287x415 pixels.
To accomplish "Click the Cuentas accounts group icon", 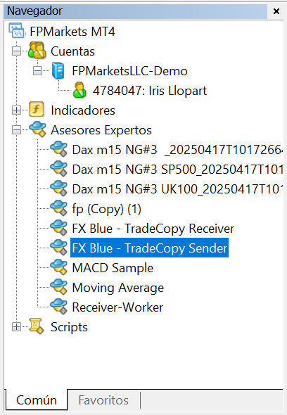I will 37,51.
